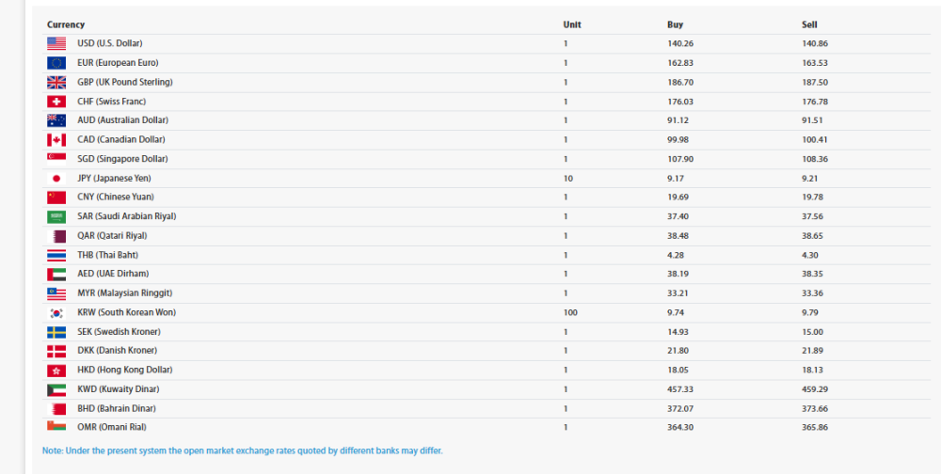Click the Swiss Franc flag icon
This screenshot has width=941, height=474.
pos(56,102)
